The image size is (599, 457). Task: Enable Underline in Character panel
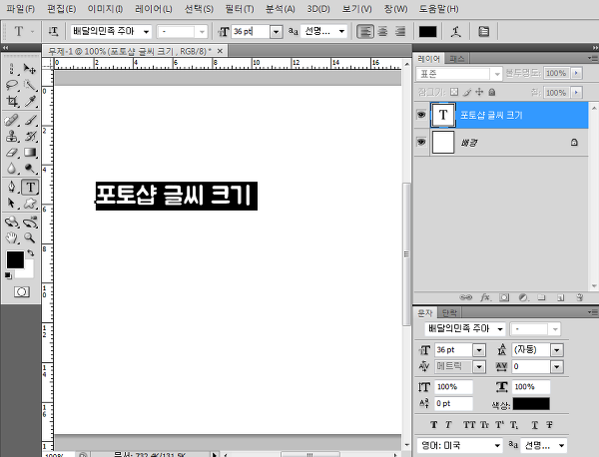534,424
